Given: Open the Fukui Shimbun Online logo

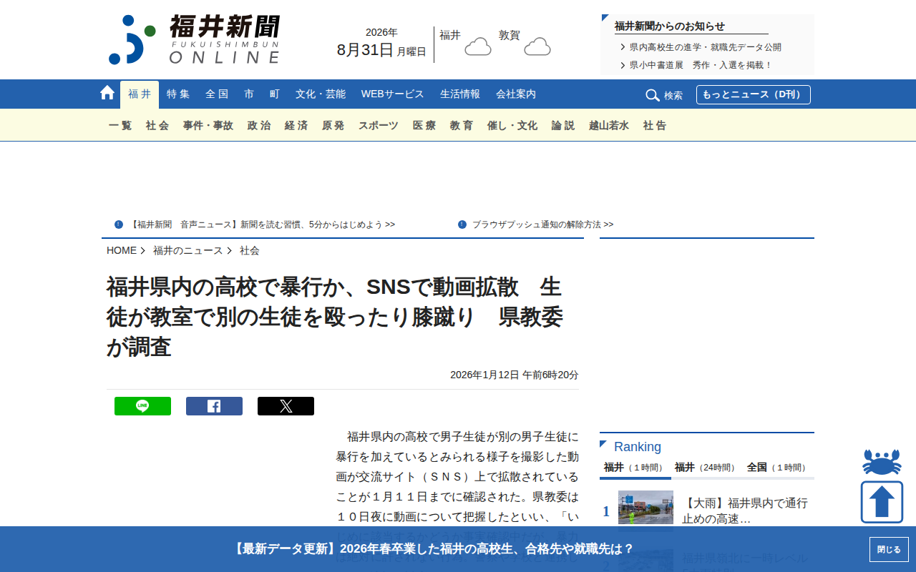Looking at the screenshot, I should [x=194, y=39].
